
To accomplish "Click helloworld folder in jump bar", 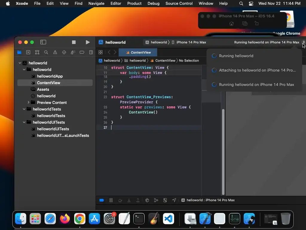I will click(135, 60).
